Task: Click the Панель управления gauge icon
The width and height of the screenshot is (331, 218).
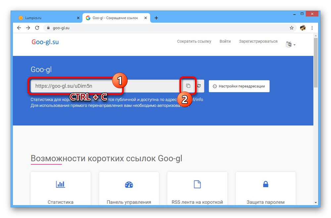Action: [x=129, y=185]
